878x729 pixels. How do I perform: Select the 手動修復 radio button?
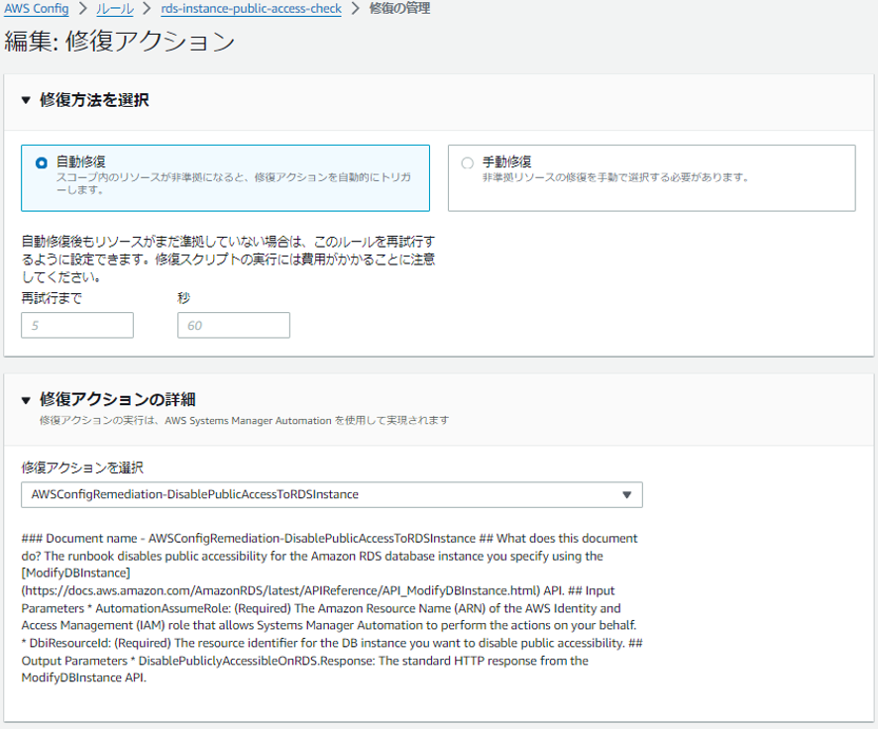click(467, 162)
